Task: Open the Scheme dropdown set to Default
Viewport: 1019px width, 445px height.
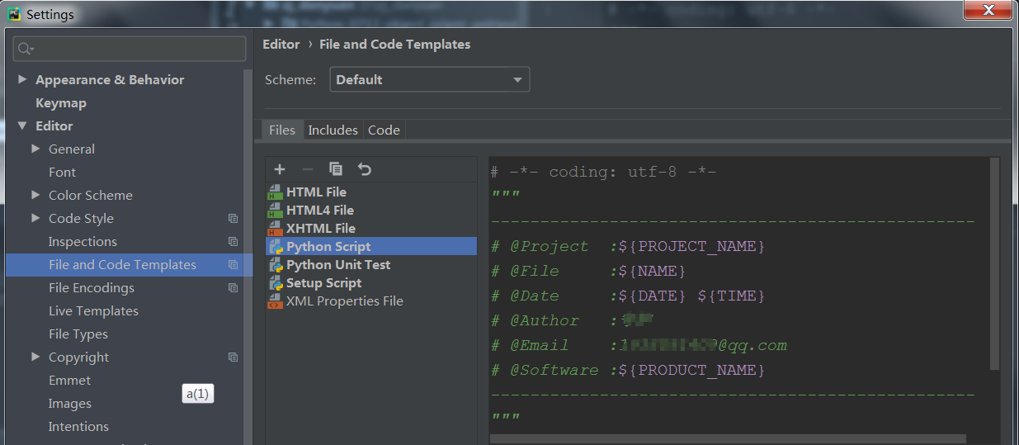Action: [429, 79]
